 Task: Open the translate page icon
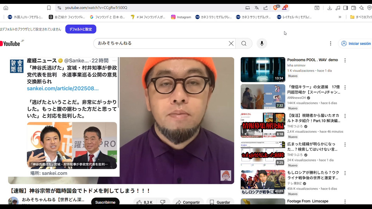257,8
